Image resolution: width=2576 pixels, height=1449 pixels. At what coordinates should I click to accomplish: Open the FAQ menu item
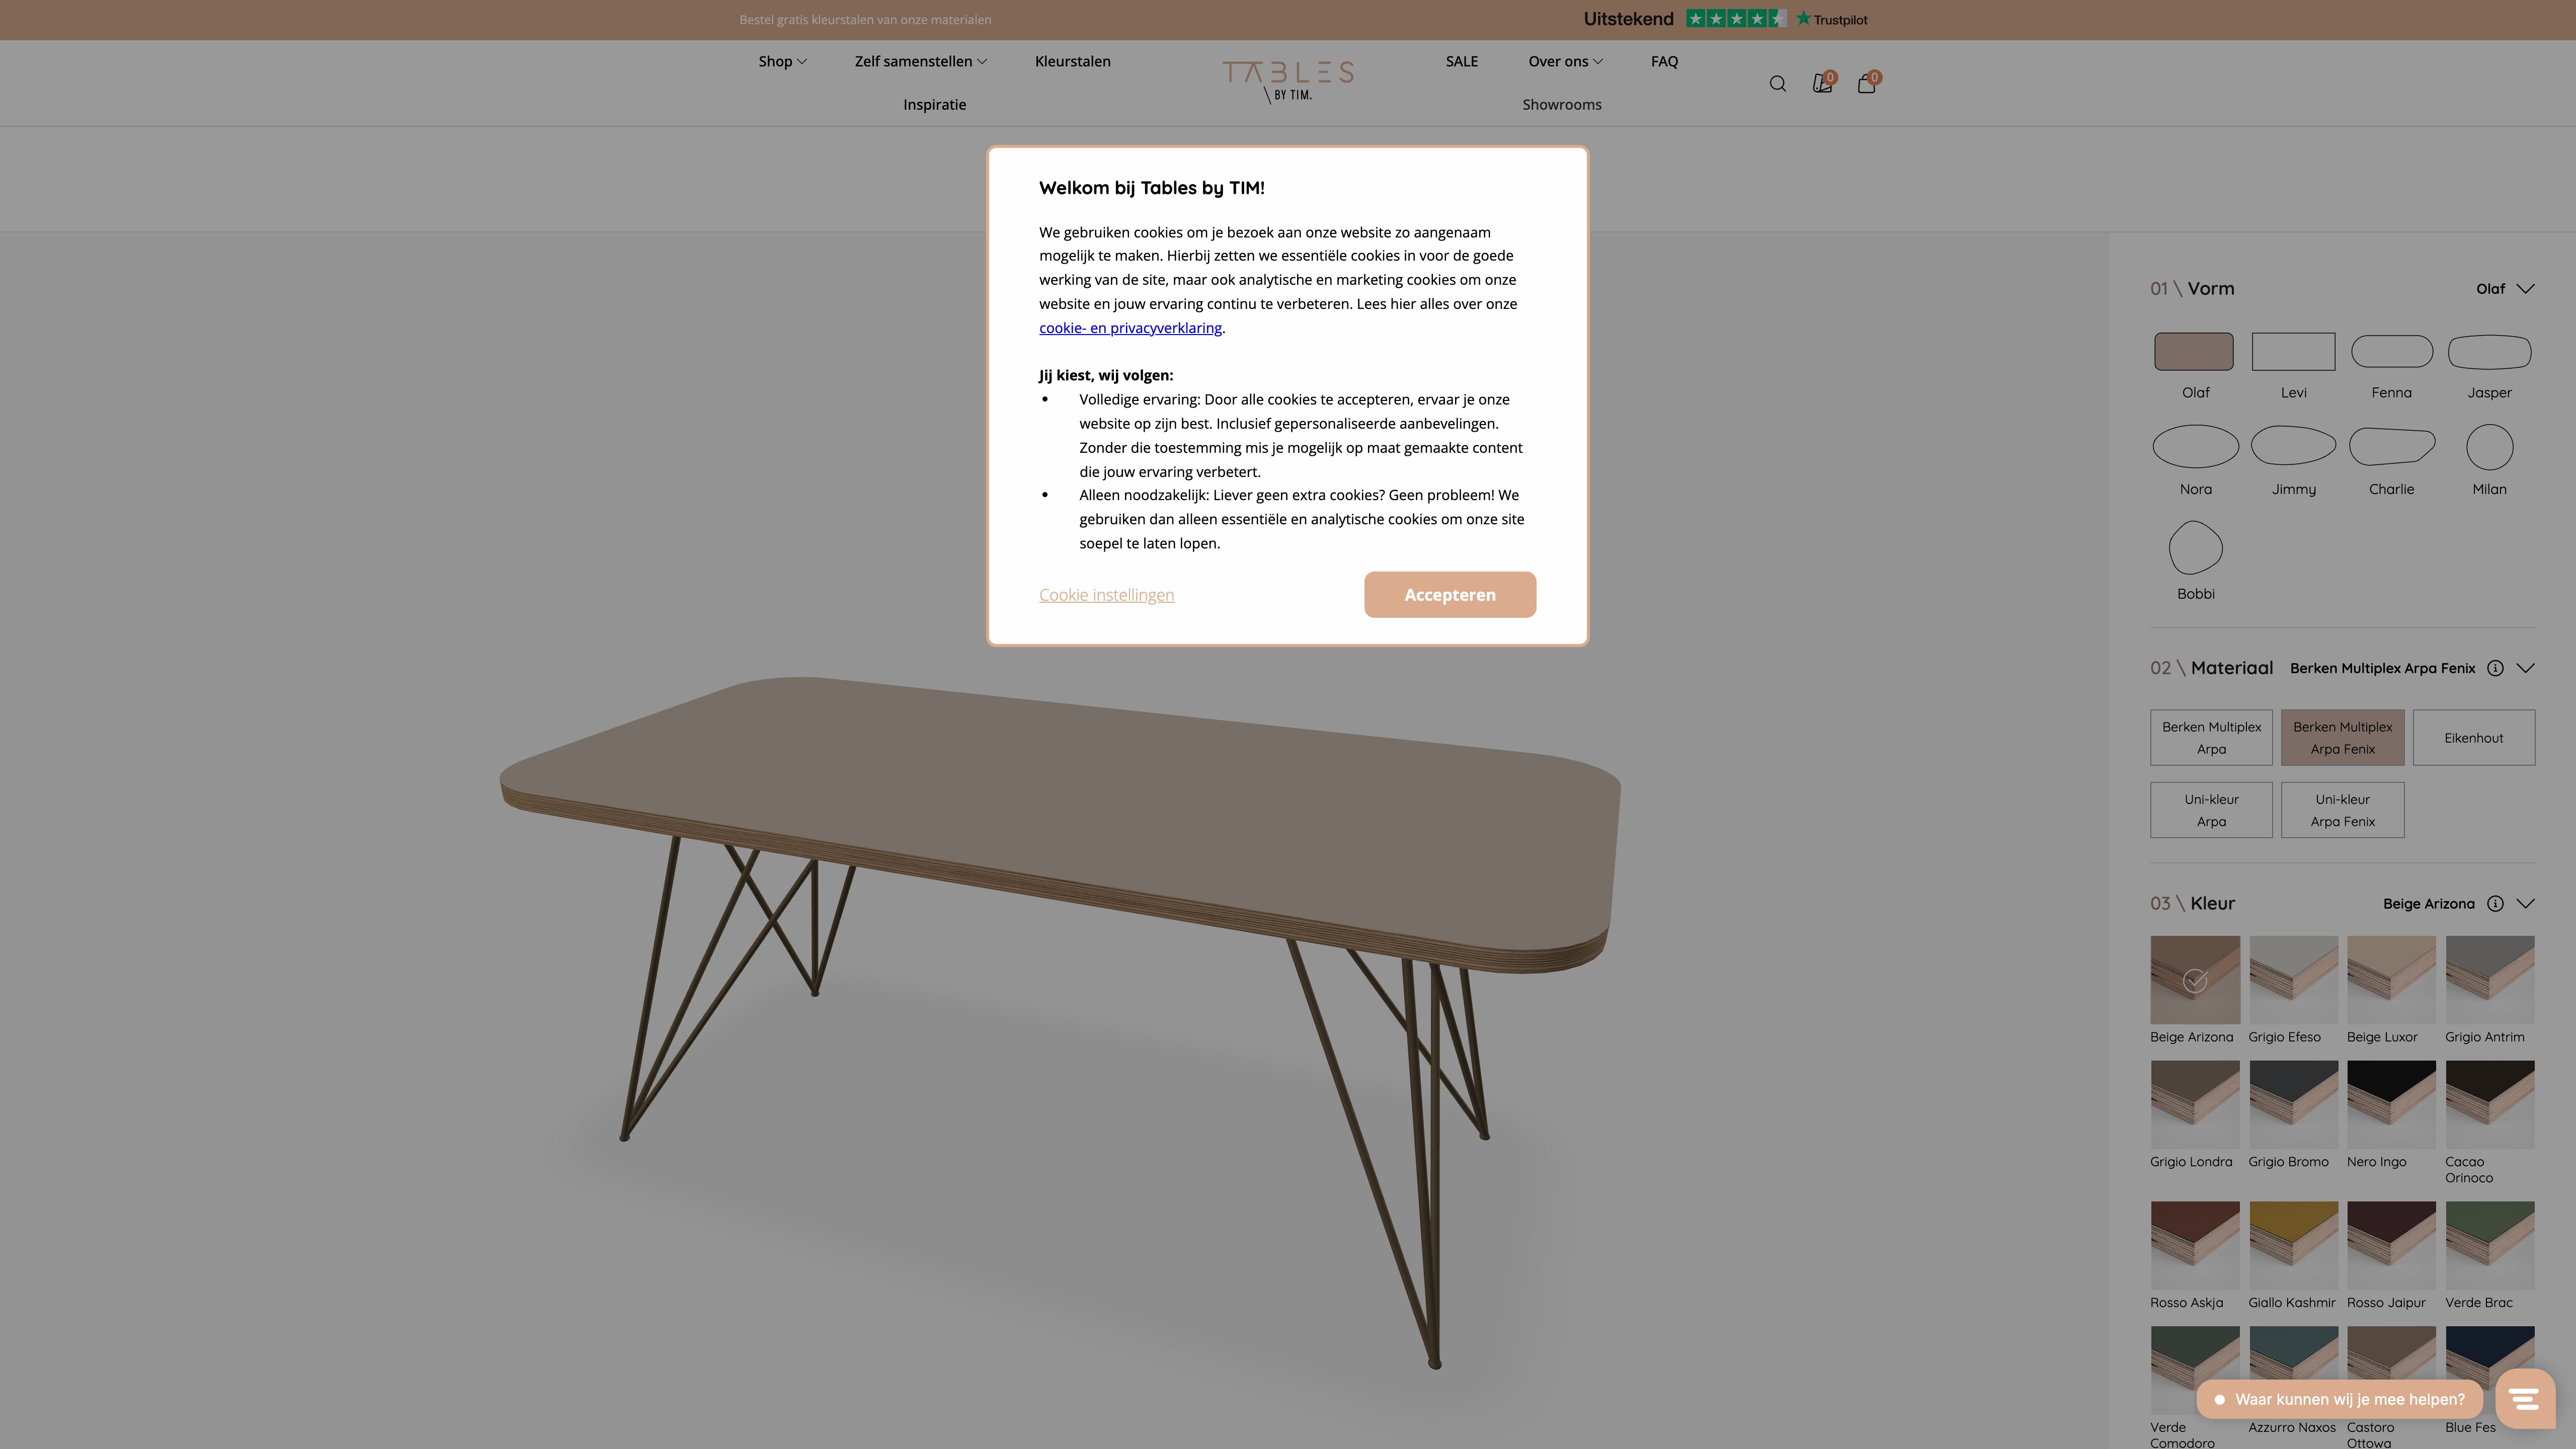pyautogui.click(x=1664, y=61)
